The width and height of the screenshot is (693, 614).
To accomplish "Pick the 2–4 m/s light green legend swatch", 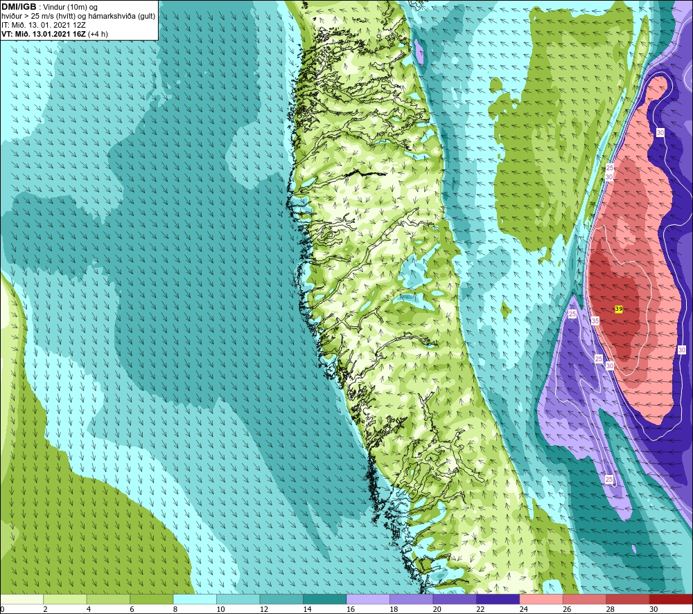I will pos(65,599).
